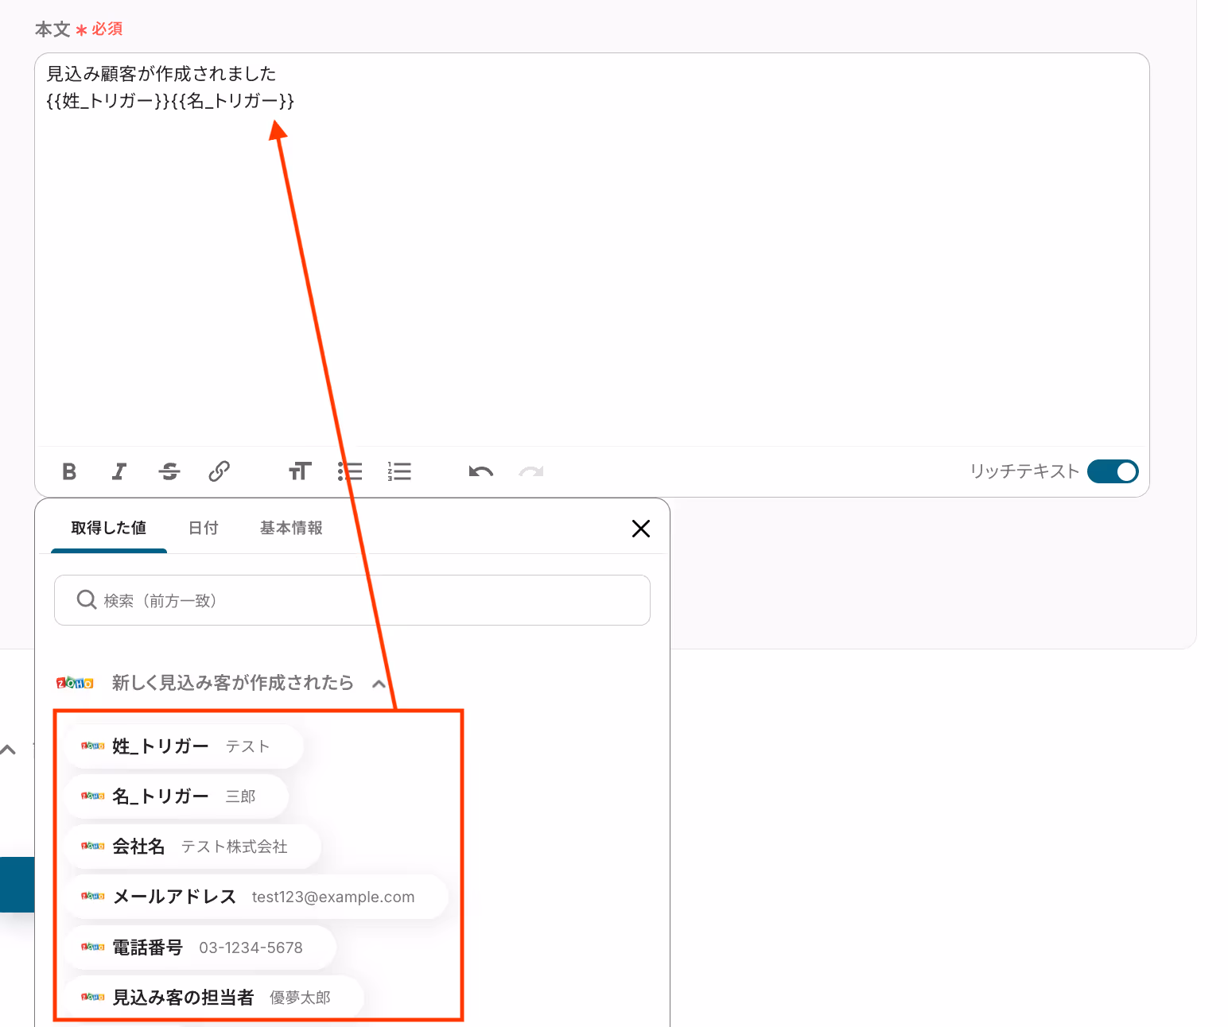
Task: Insert the 電話番号 value
Action: 200,948
